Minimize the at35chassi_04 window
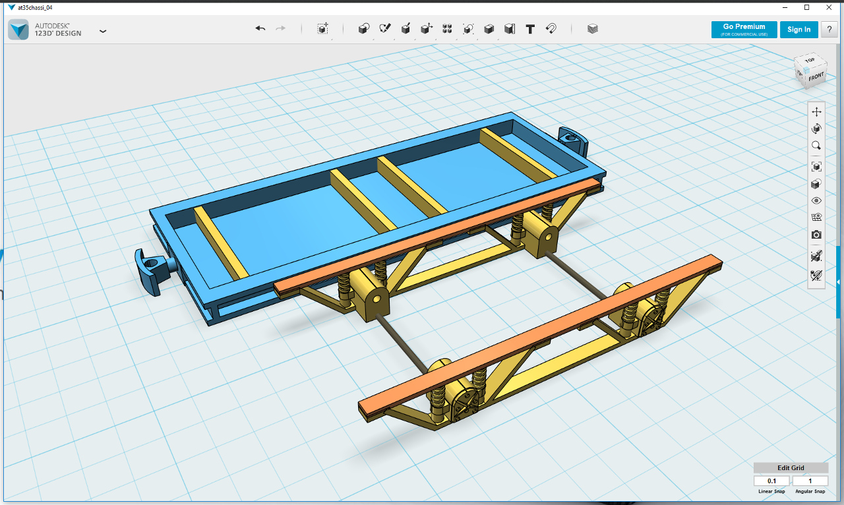Viewport: 844px width, 505px height. (785, 7)
